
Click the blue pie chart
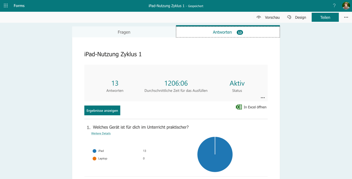(x=215, y=154)
